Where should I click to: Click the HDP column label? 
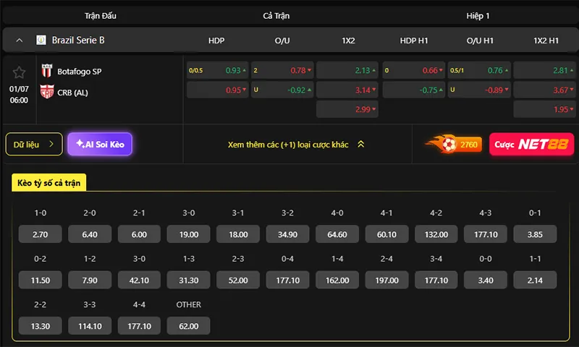(216, 40)
